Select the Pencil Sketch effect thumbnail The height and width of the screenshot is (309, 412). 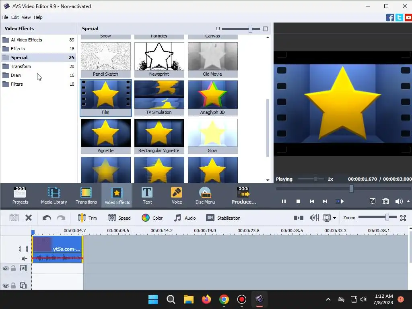(x=106, y=60)
